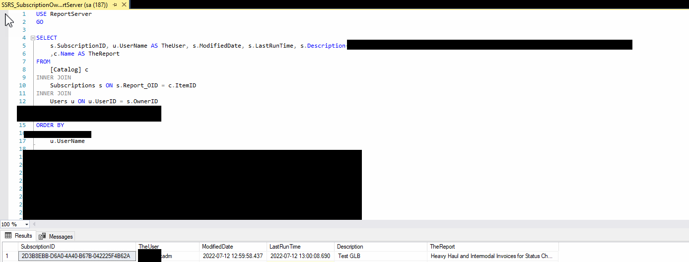Switch to the Results tab
The image size is (689, 262).
coord(19,236)
